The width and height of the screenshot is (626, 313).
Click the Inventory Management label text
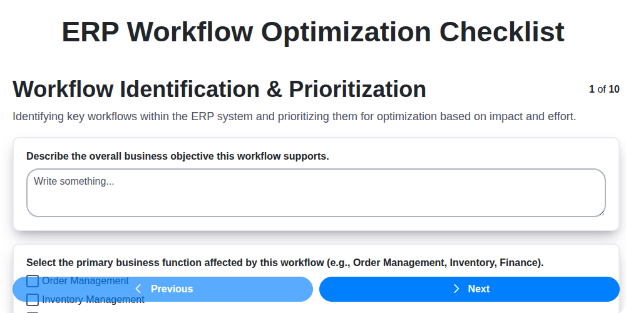[x=93, y=300]
